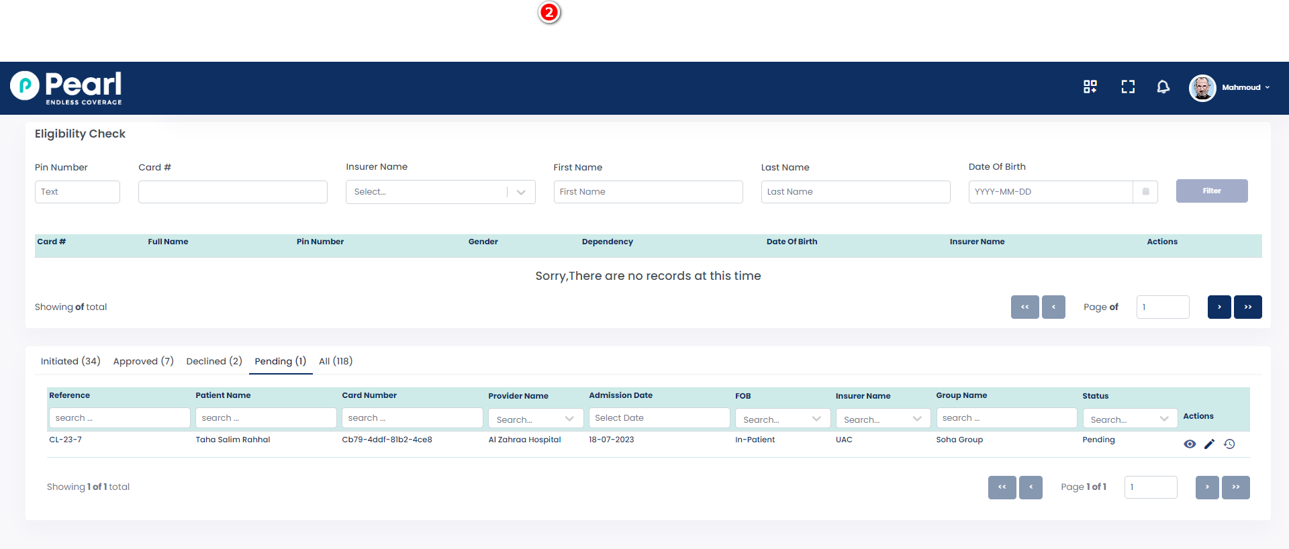
Task: Open Mahmoud user profile menu
Action: 1230,87
